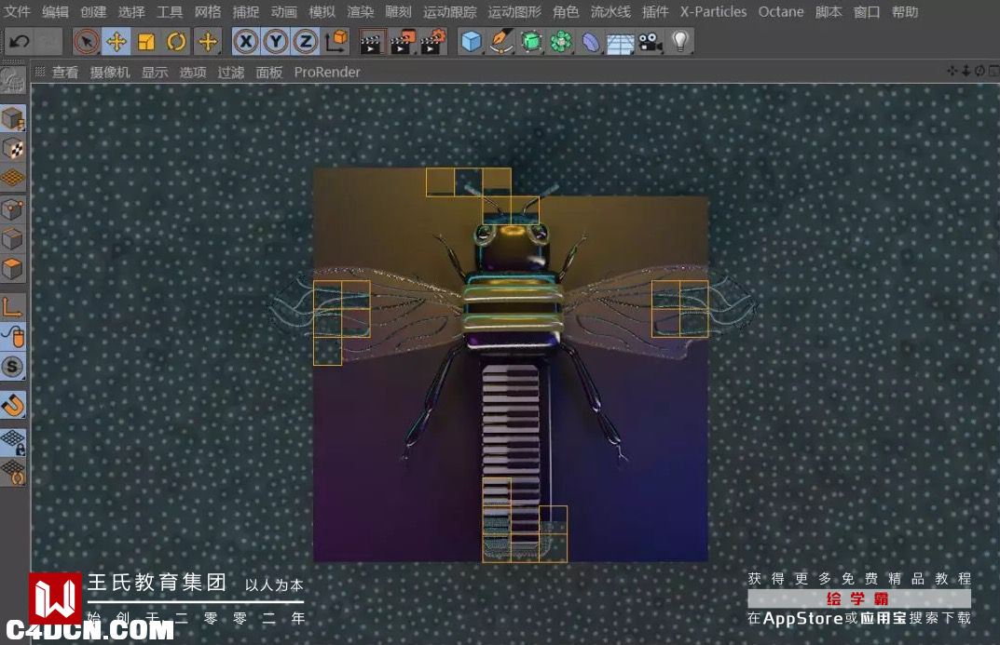Open the 脚本 menu
This screenshot has height=645, width=1000.
(829, 11)
